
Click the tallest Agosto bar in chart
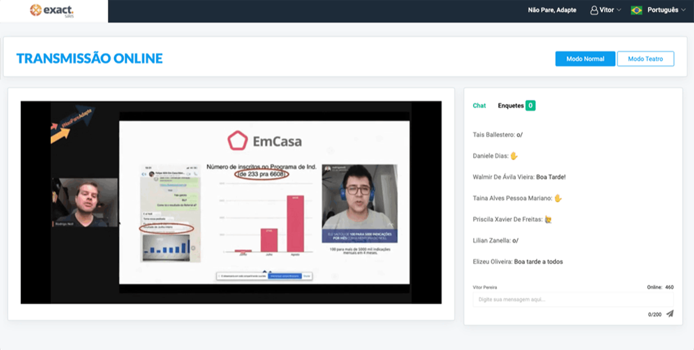point(295,223)
